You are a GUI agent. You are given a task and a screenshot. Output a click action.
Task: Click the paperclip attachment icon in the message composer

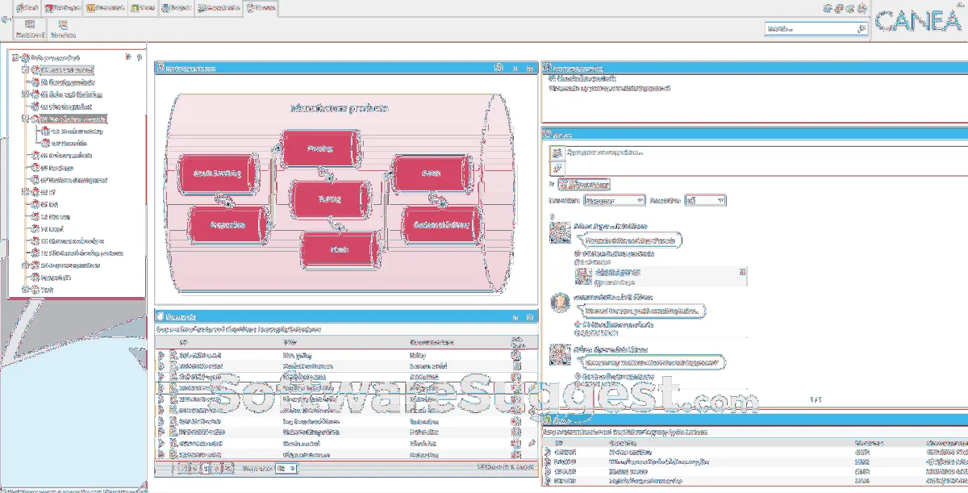coord(556,168)
